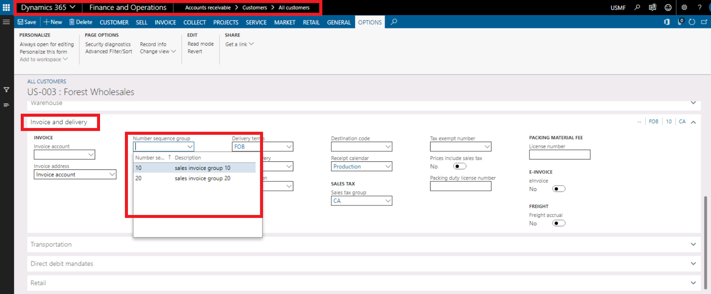Click Accounts receivable in the breadcrumb
The height and width of the screenshot is (294, 711).
[x=208, y=8]
